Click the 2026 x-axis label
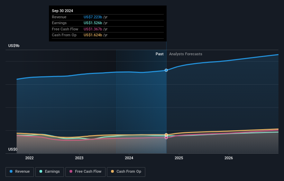Image resolution: width=284 pixels, height=181 pixels. 229,158
